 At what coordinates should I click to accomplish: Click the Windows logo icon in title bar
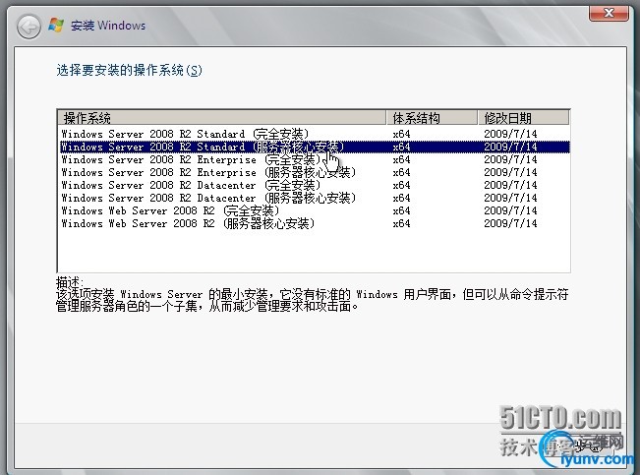click(56, 25)
